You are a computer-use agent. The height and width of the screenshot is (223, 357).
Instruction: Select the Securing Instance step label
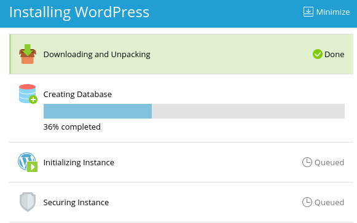[76, 202]
